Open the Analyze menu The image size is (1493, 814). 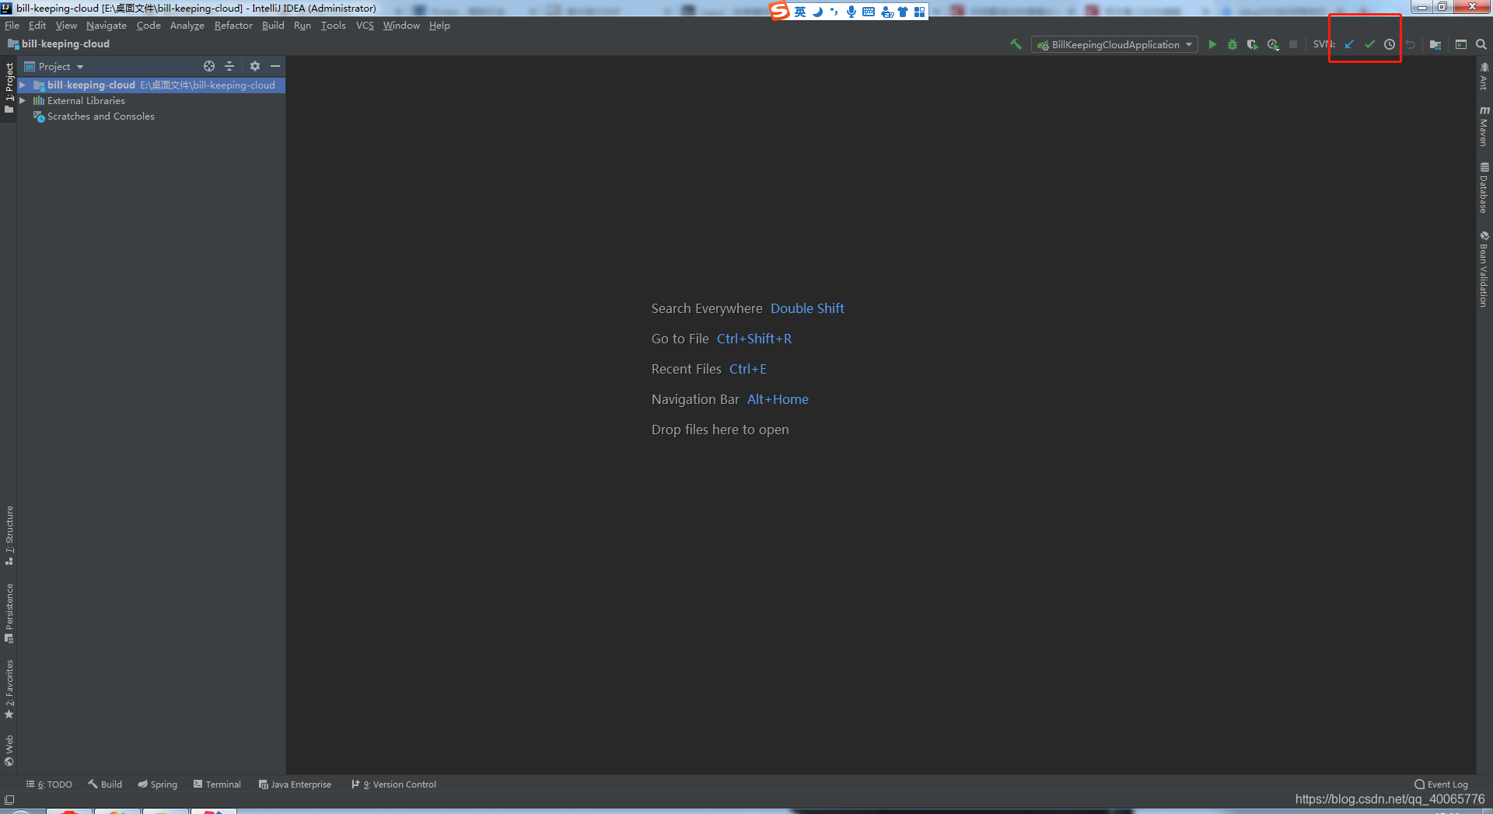187,25
